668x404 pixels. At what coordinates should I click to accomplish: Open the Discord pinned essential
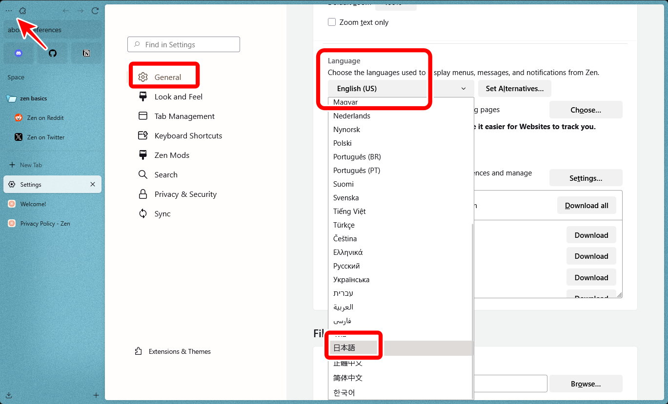tap(19, 53)
